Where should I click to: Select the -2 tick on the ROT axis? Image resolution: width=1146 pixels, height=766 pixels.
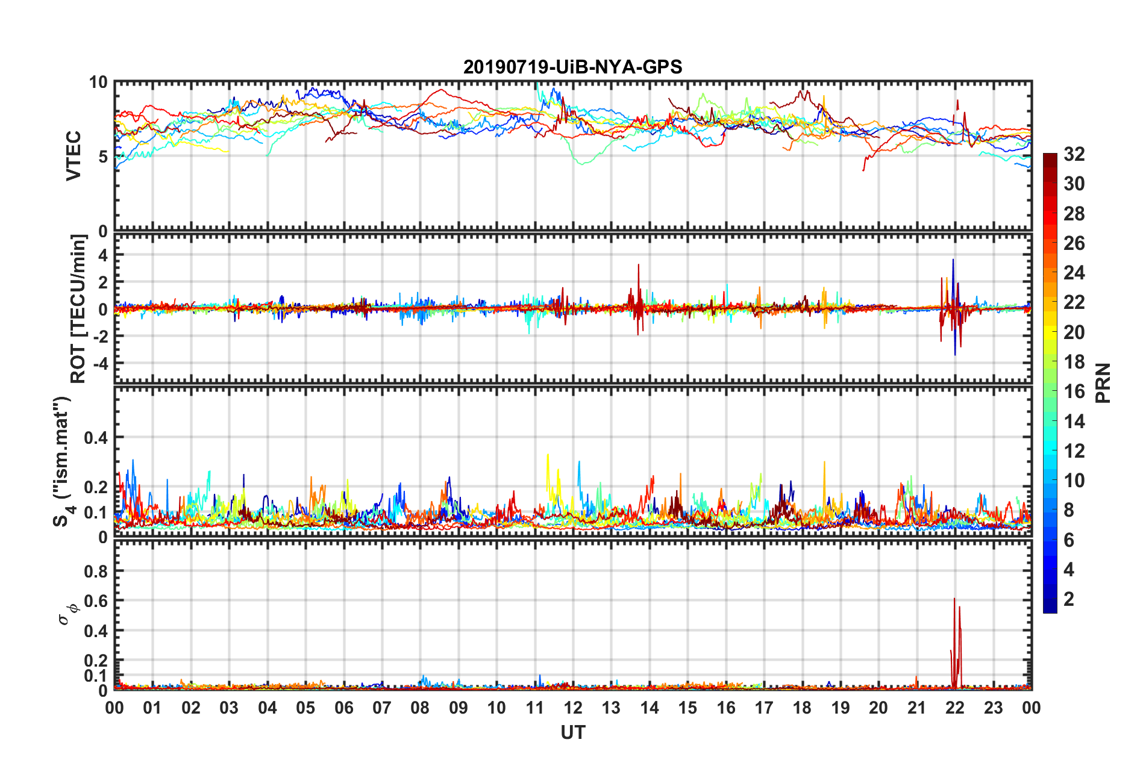(99, 336)
